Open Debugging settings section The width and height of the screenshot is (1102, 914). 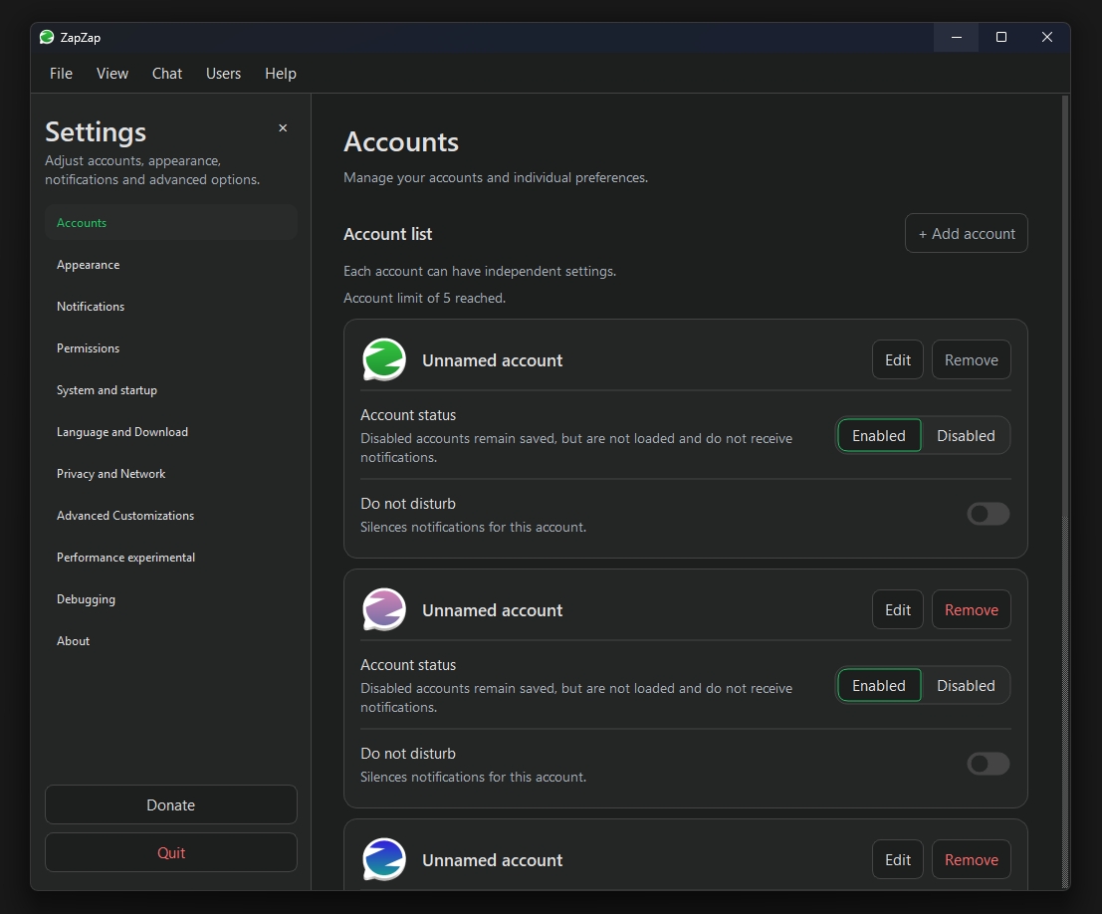tap(171, 599)
